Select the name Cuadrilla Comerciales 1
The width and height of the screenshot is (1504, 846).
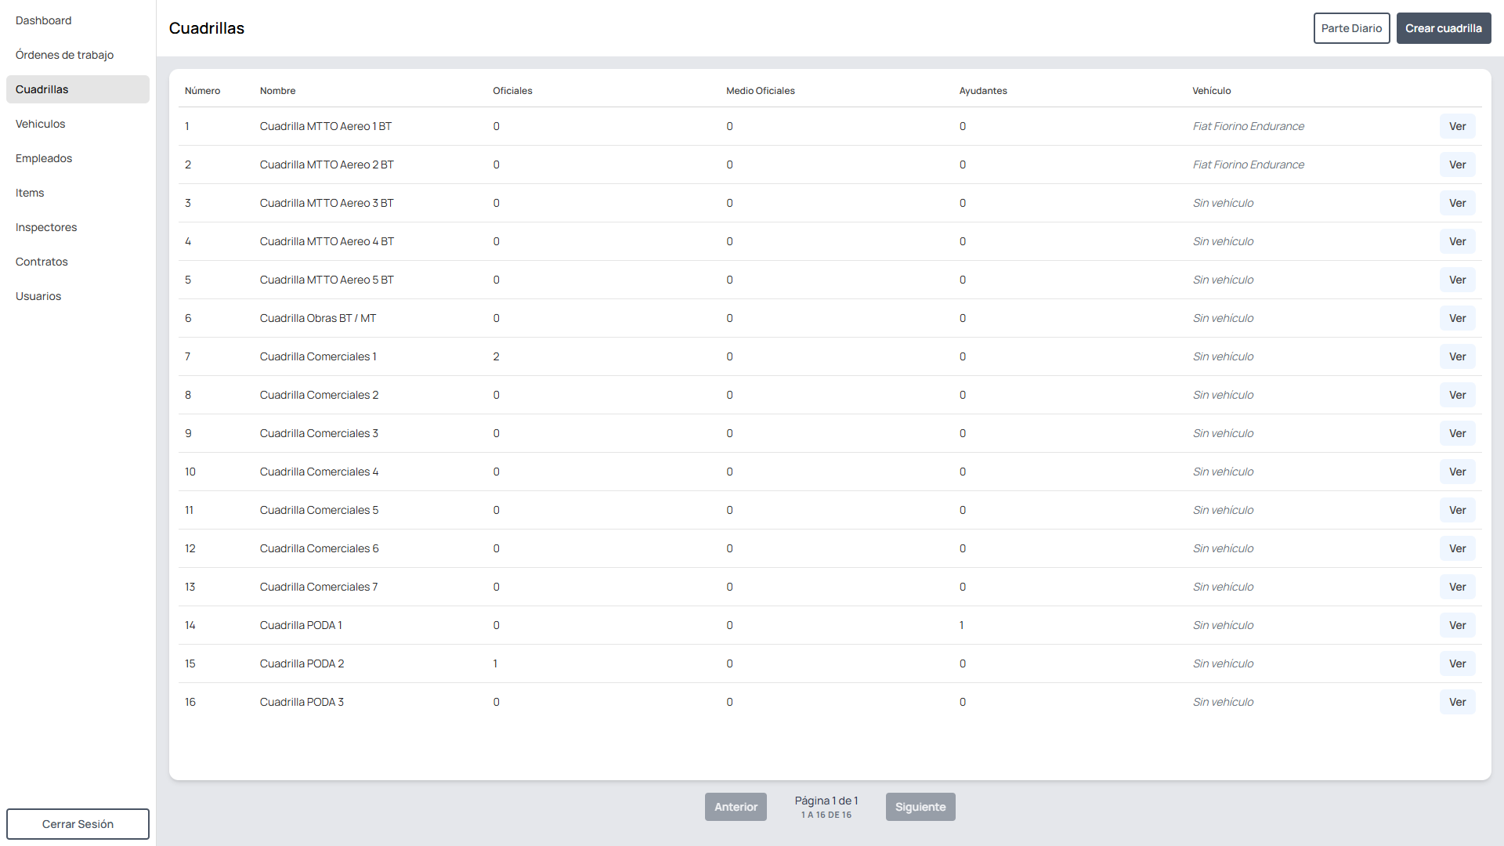(x=318, y=356)
